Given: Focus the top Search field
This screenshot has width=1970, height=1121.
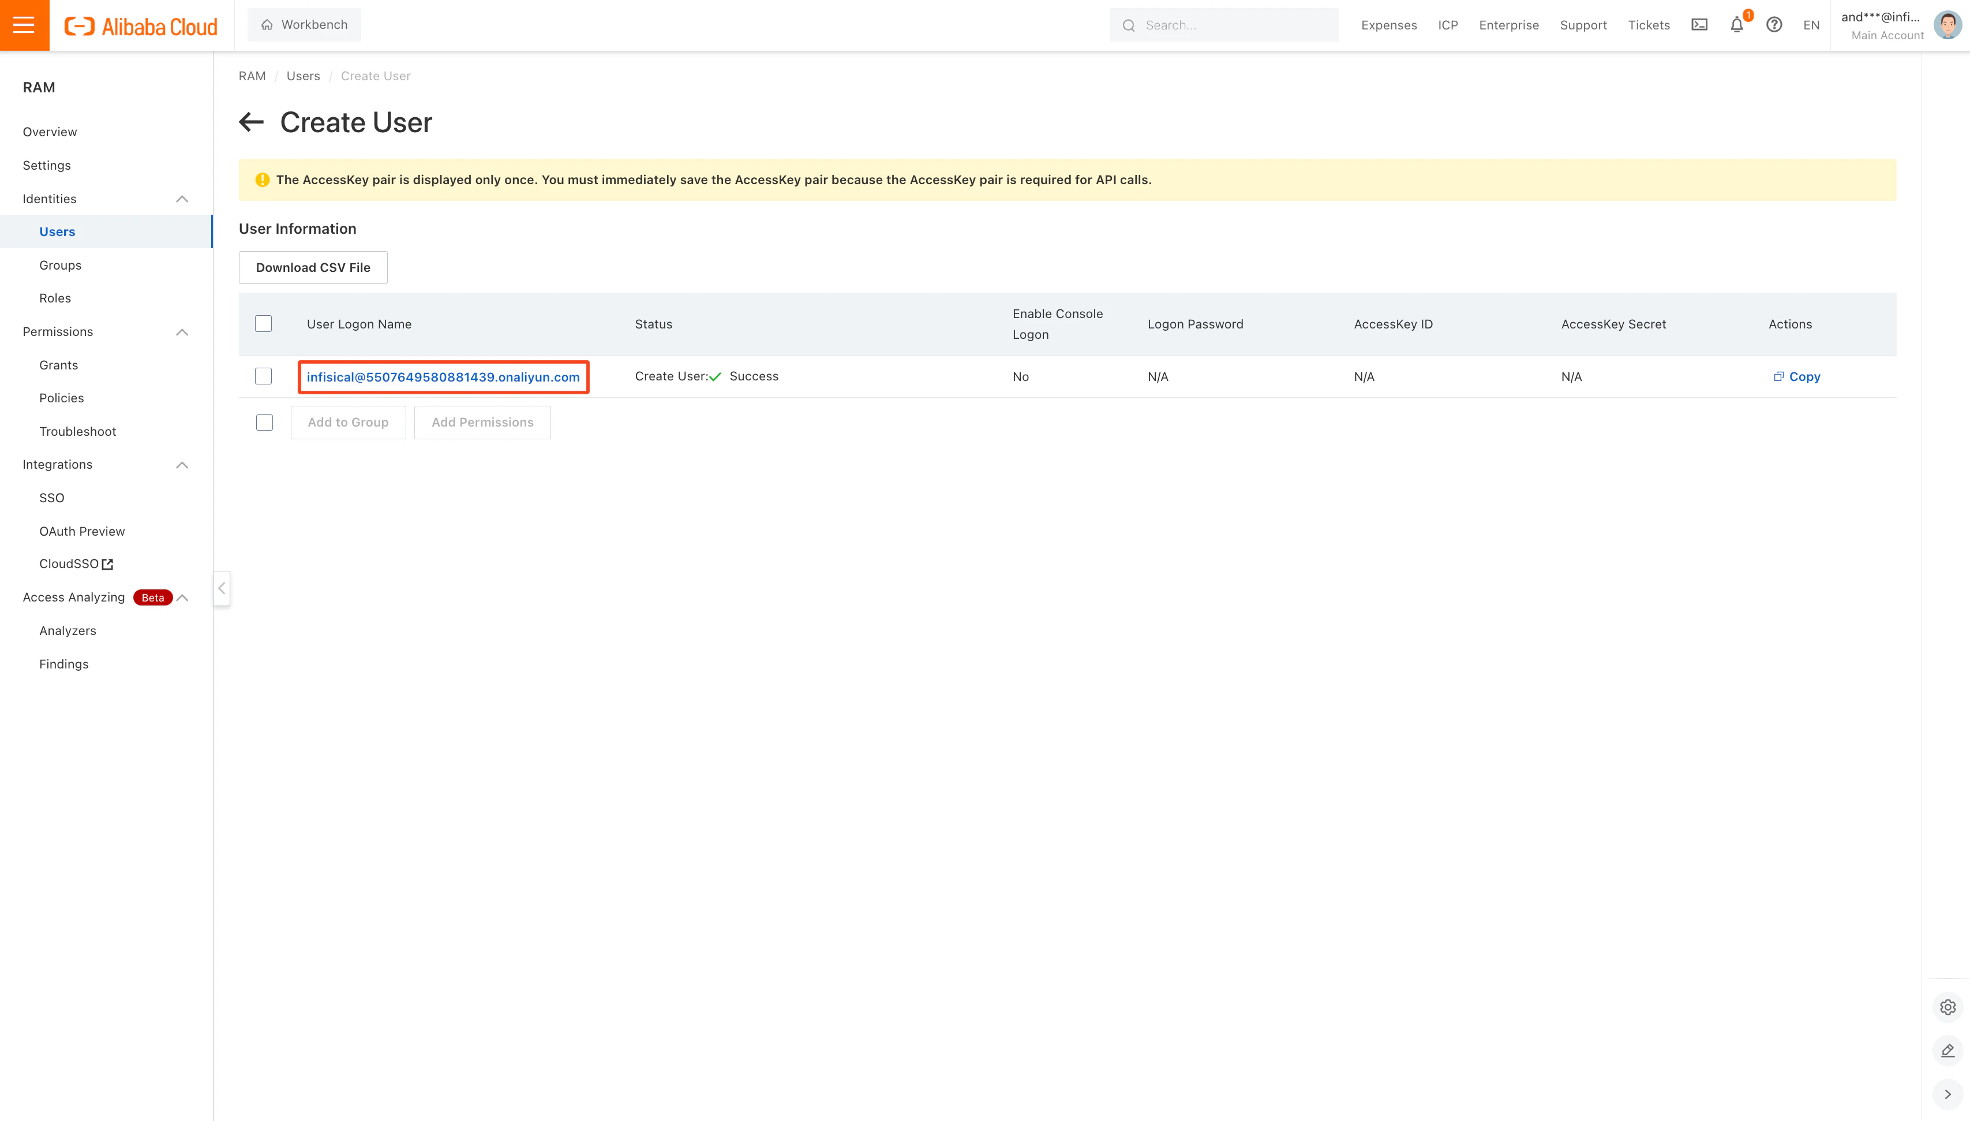Looking at the screenshot, I should [x=1223, y=25].
